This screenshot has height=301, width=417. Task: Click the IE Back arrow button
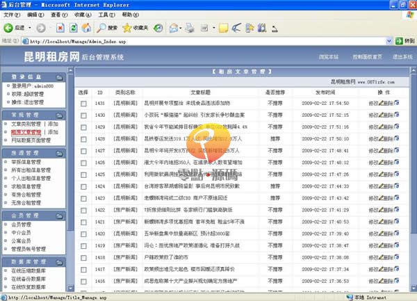8,28
